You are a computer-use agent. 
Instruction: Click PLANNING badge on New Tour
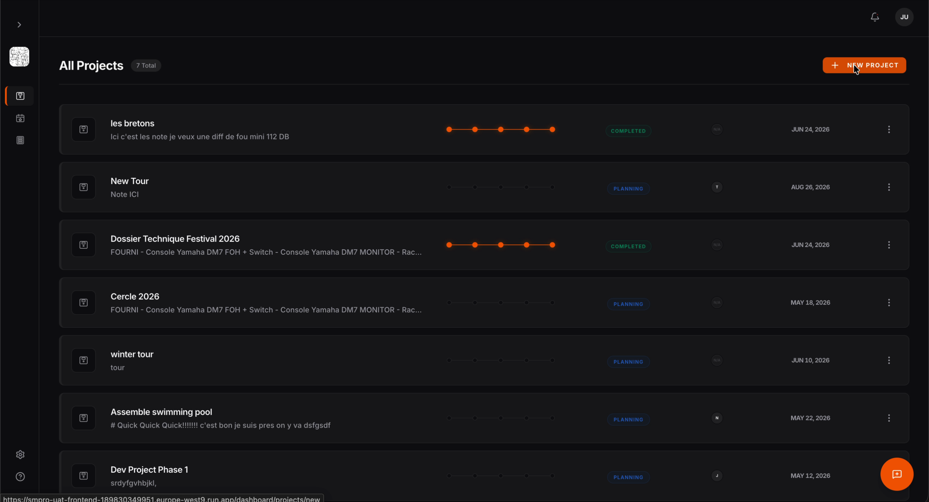(628, 189)
